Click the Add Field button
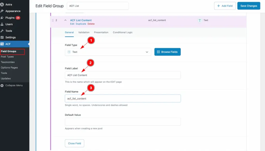Viewport: 265px width, 151px height. pyautogui.click(x=225, y=6)
